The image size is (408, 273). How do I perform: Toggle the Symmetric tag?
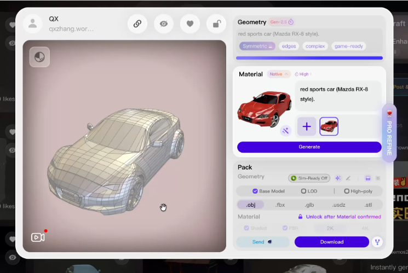pos(257,46)
